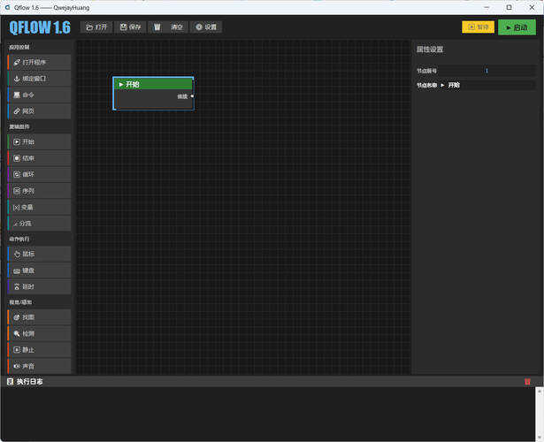Select the 绑定窗口 anchor component
Image resolution: width=544 pixels, height=442 pixels.
pyautogui.click(x=39, y=79)
